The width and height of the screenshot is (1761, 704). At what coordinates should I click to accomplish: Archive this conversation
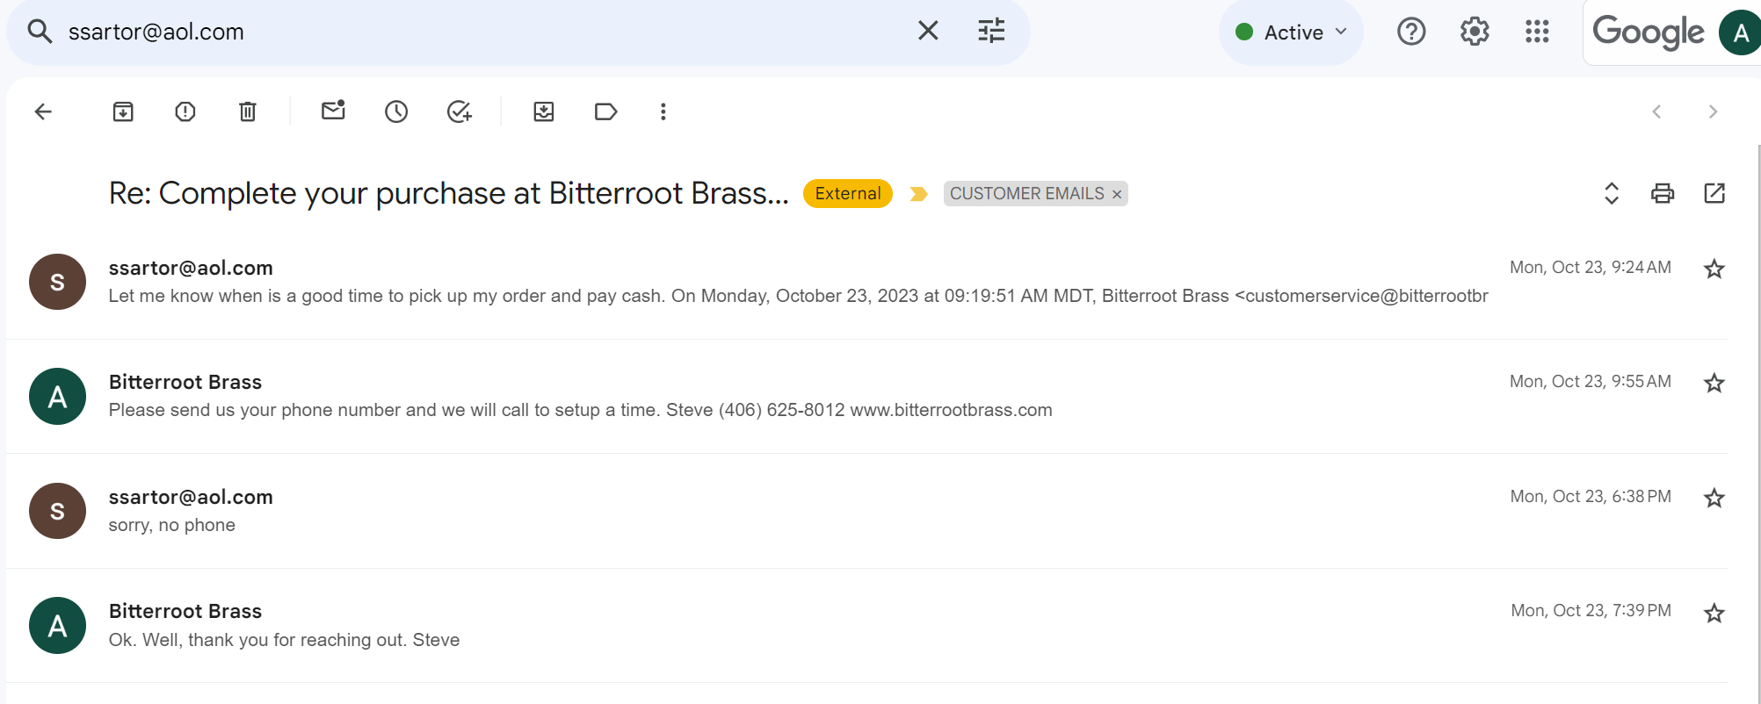click(123, 111)
